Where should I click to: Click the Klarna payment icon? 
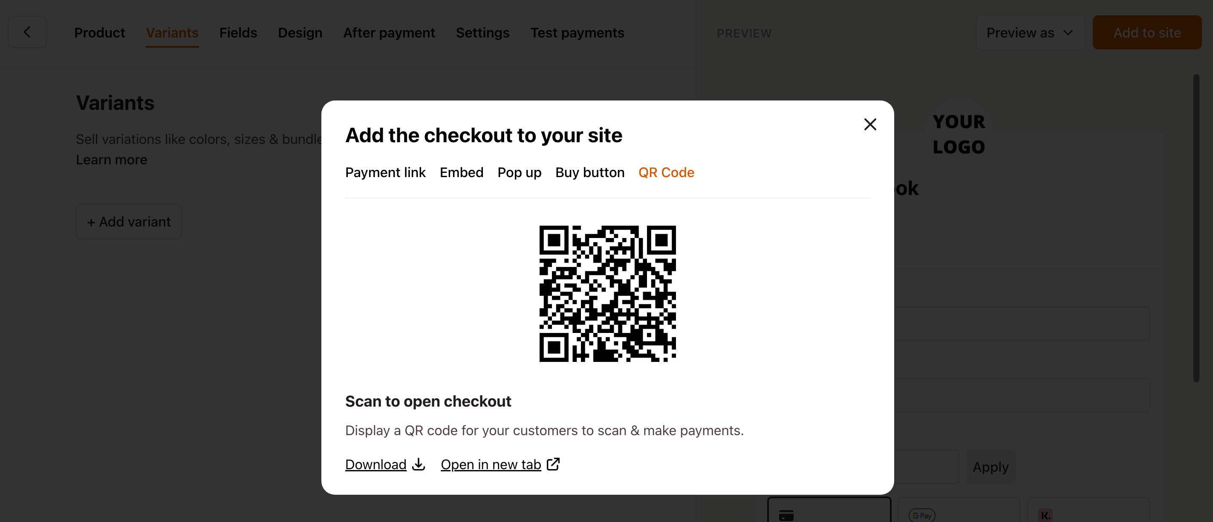click(x=1046, y=515)
